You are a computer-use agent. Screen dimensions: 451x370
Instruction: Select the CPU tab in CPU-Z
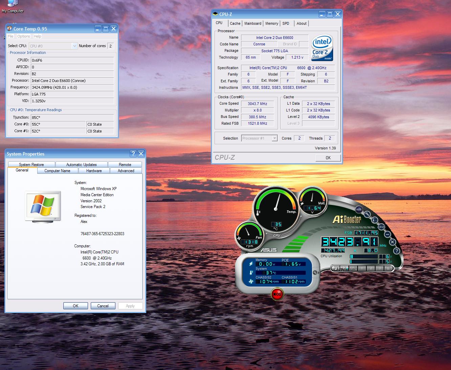(x=219, y=23)
